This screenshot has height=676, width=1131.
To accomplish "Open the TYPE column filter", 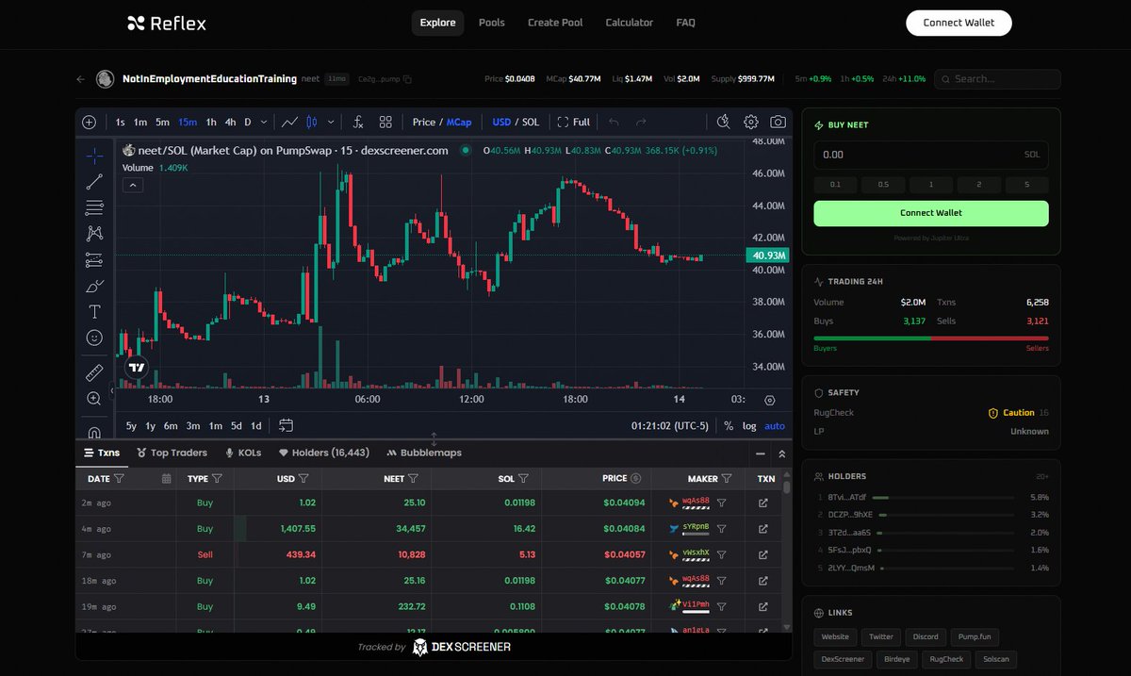I will coord(217,478).
